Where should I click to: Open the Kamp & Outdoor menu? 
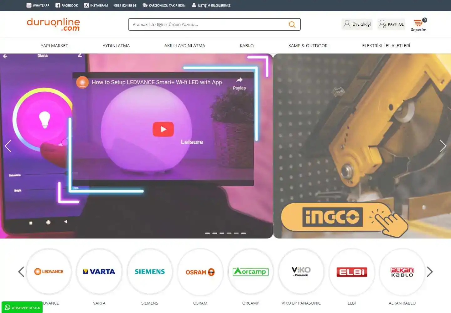pos(308,46)
